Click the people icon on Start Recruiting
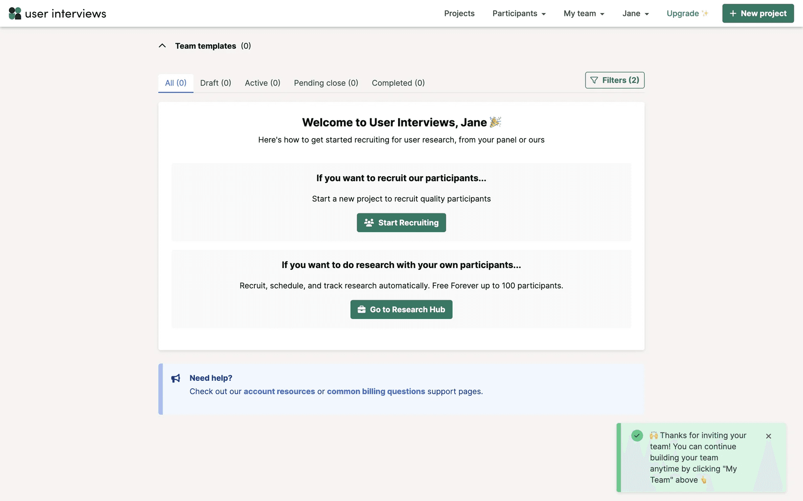Viewport: 803px width, 501px height. point(369,223)
